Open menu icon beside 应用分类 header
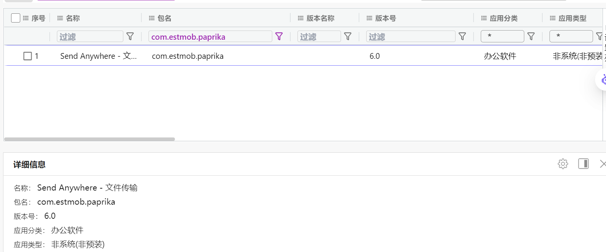 pyautogui.click(x=484, y=18)
